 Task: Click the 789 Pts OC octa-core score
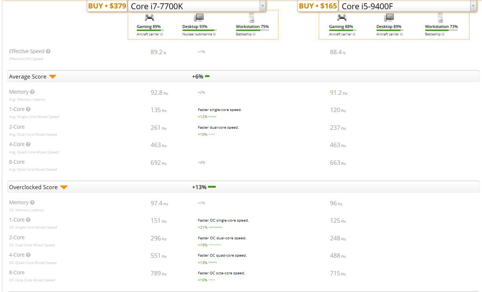pos(159,274)
